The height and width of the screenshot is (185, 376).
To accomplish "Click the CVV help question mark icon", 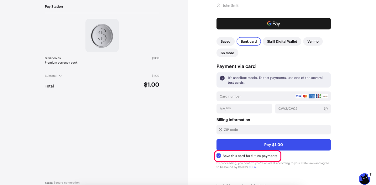I will 326,109.
